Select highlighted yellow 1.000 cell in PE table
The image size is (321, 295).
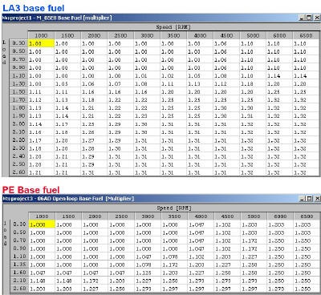pyautogui.click(x=42, y=224)
